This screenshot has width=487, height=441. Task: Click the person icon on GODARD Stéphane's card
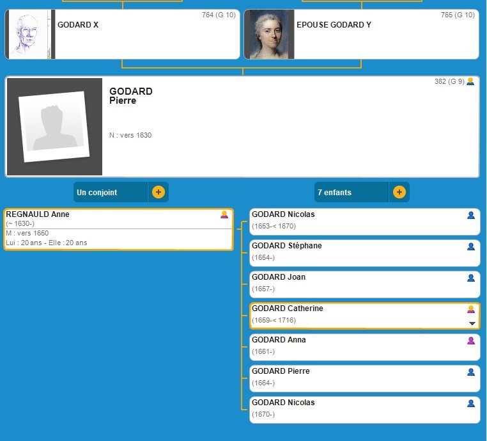(471, 247)
